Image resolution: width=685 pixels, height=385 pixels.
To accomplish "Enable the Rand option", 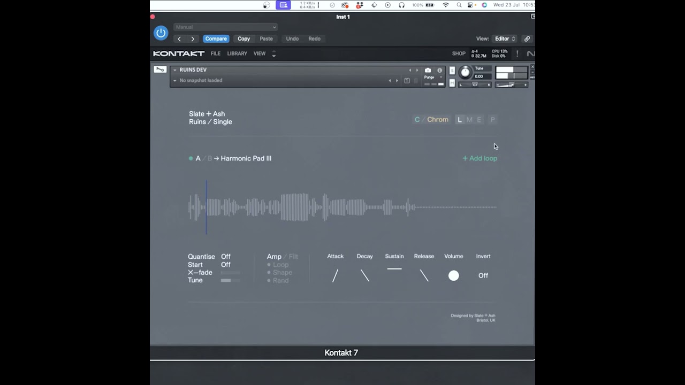I will coord(278,280).
